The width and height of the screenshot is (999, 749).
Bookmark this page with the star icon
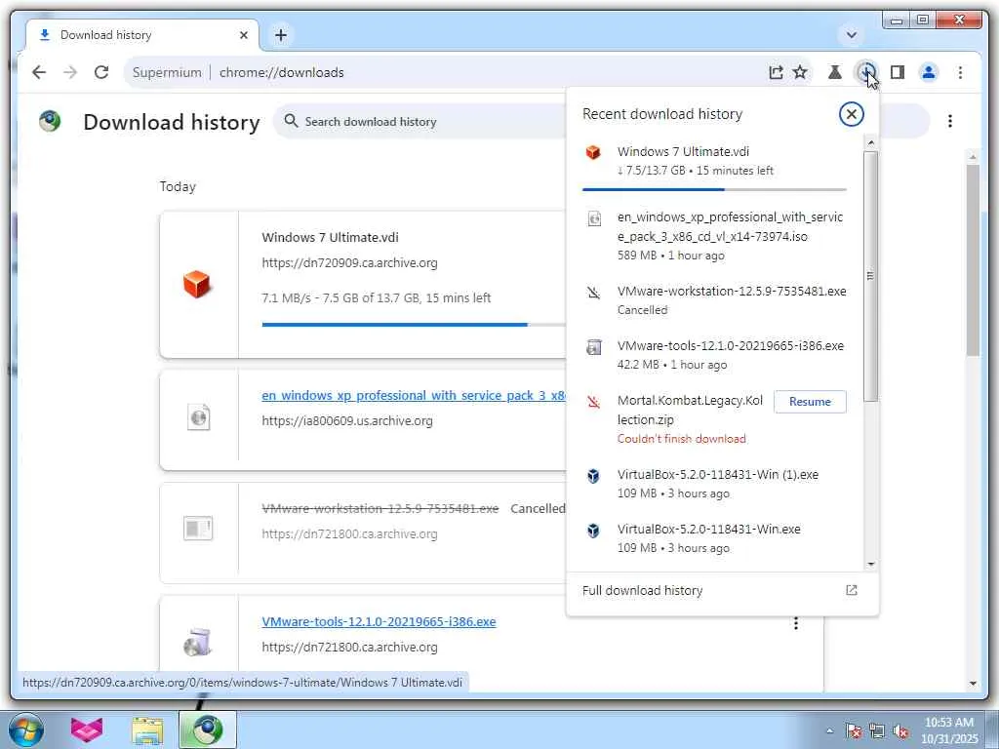point(800,72)
